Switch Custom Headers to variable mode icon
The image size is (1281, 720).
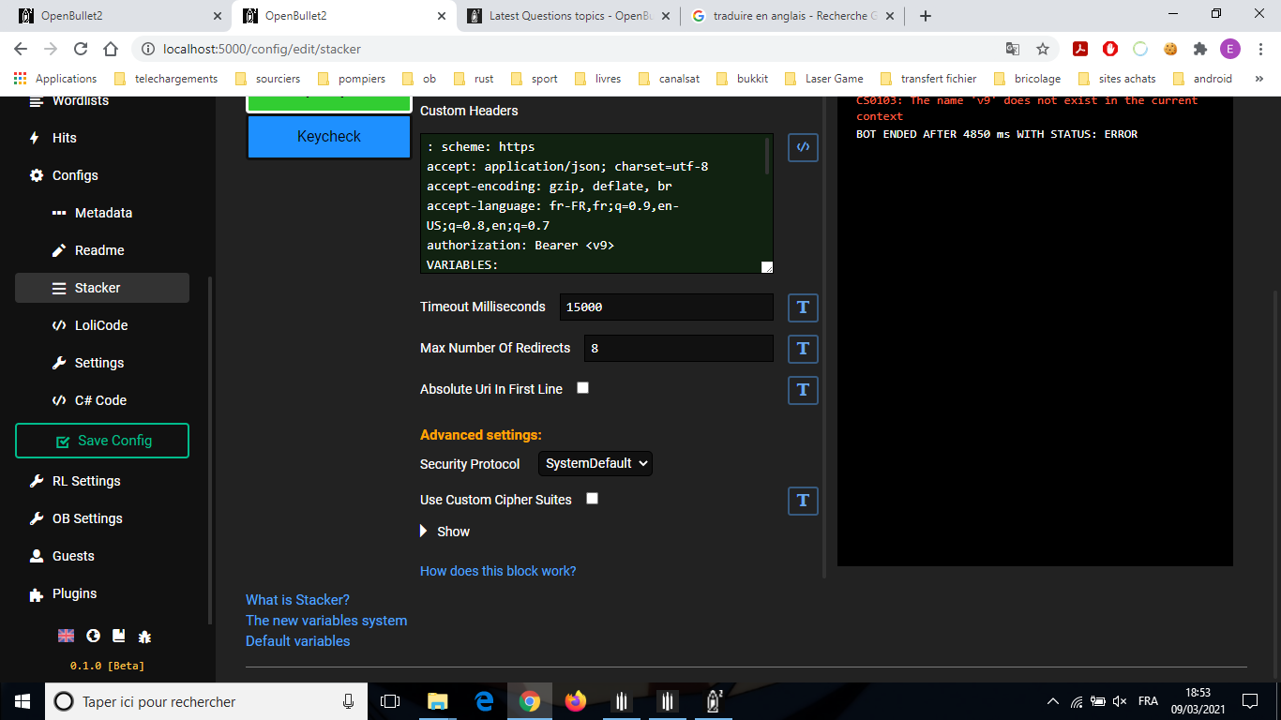tap(803, 147)
